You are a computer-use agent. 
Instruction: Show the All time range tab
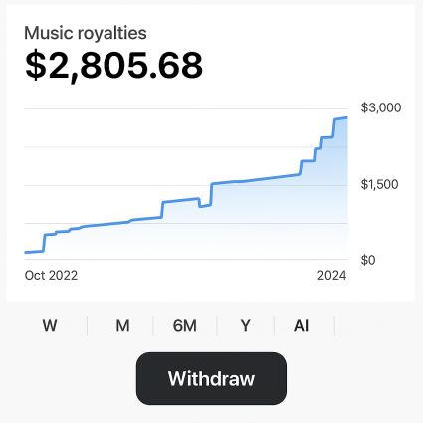pyautogui.click(x=302, y=325)
